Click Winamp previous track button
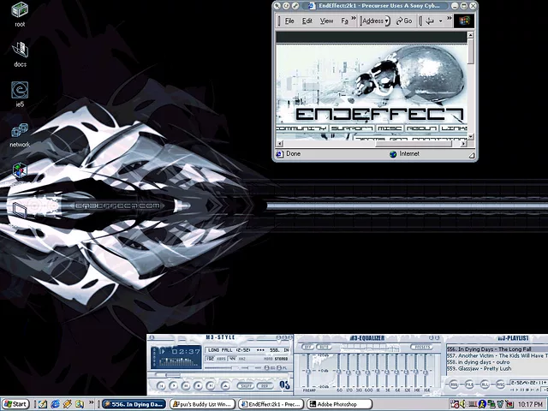Image resolution: width=548 pixels, height=411 pixels. click(x=161, y=386)
